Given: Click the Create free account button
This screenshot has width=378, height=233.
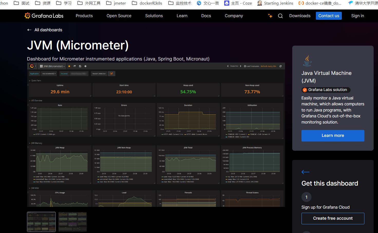Looking at the screenshot, I should tap(333, 218).
